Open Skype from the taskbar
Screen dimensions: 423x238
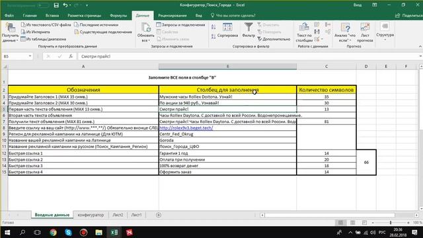pyautogui.click(x=68, y=232)
